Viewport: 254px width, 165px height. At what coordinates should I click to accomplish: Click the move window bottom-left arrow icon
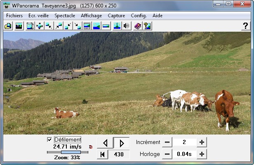click(x=68, y=26)
